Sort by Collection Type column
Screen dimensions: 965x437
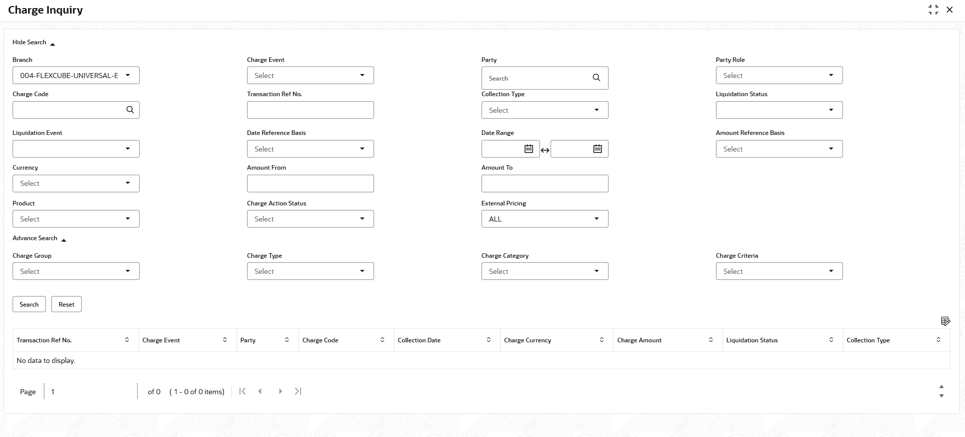pyautogui.click(x=938, y=340)
